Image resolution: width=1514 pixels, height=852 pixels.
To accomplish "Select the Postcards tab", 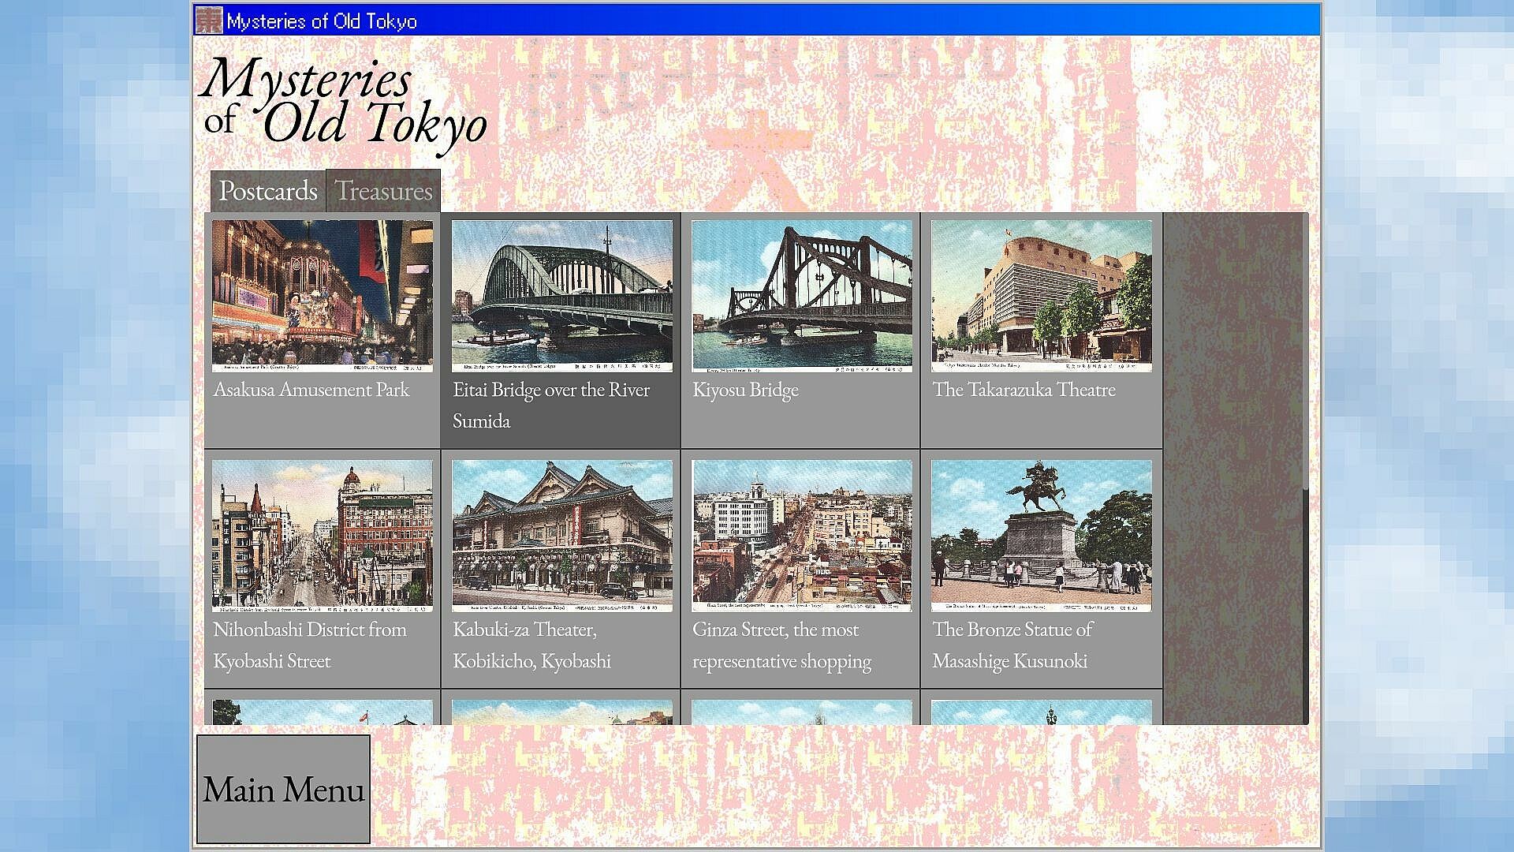I will pyautogui.click(x=268, y=191).
